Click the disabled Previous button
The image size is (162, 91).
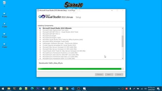tap(99, 75)
